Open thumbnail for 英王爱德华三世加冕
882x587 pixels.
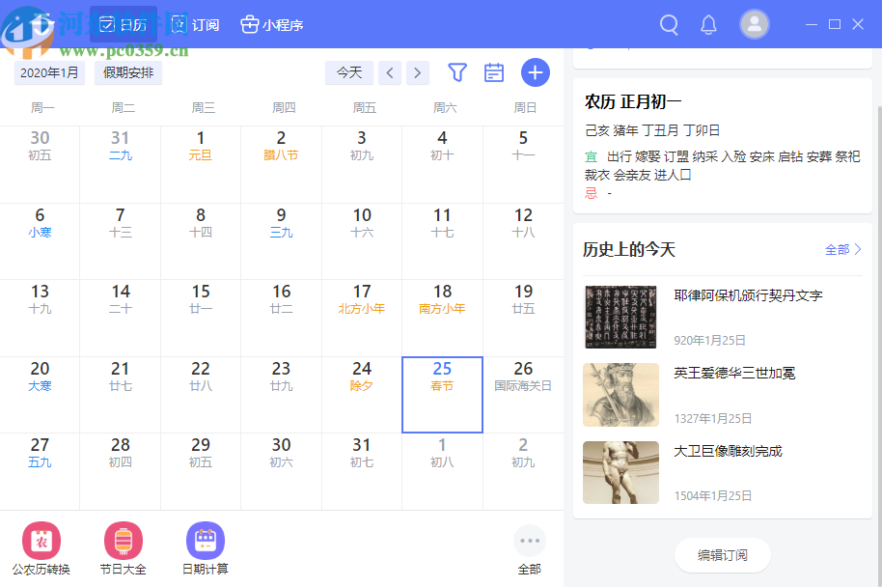pos(620,395)
